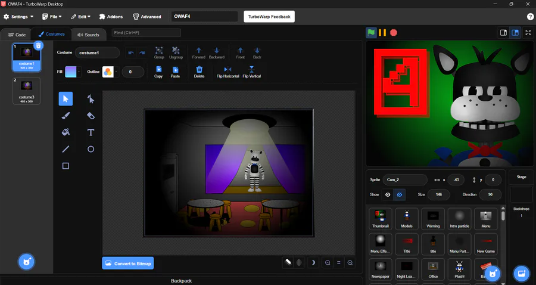Click the Choose a Backdrop button
Screen dimensions: 536x285
click(x=522, y=273)
